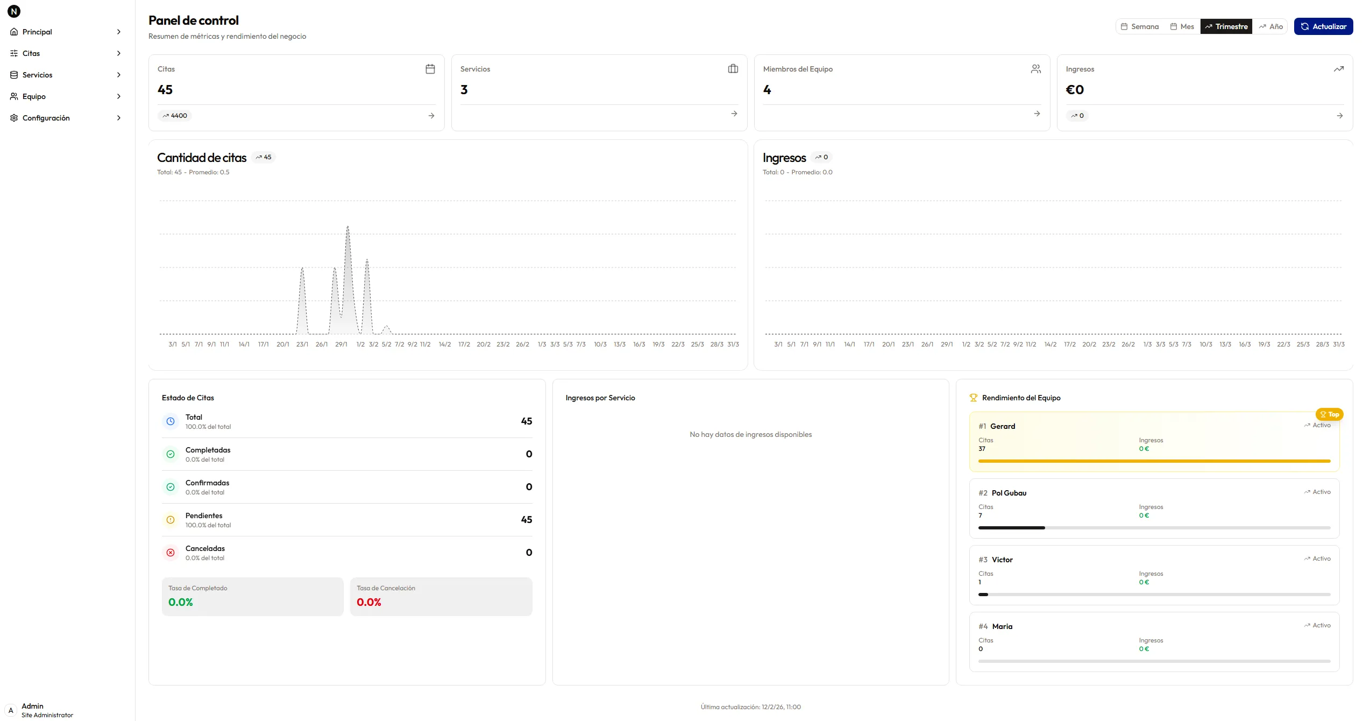Screen dimensions: 1363x721
Task: Click the briefcase icon on the Servicios card
Action: pyautogui.click(x=733, y=68)
